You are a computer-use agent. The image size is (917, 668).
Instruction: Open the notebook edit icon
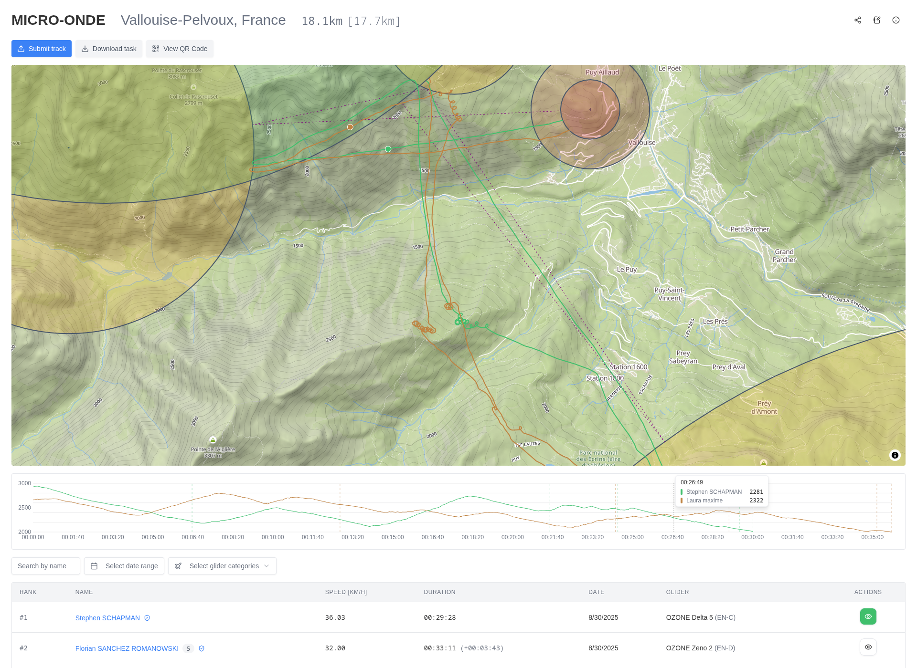(877, 20)
